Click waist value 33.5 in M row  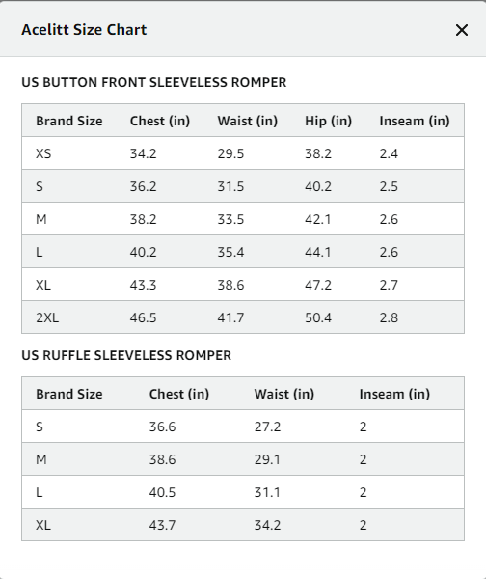point(230,219)
